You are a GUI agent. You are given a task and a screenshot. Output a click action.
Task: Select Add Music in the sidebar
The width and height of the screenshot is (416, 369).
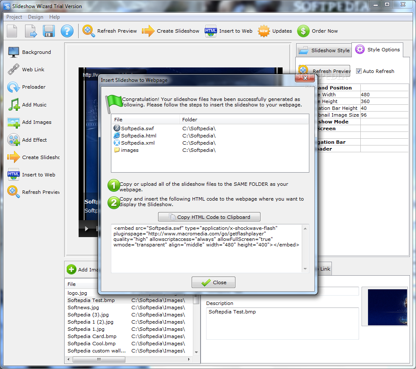pos(27,105)
